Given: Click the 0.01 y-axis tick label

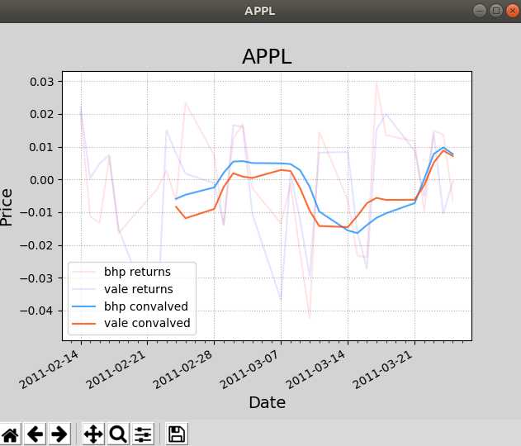Looking at the screenshot, I should pyautogui.click(x=42, y=147).
